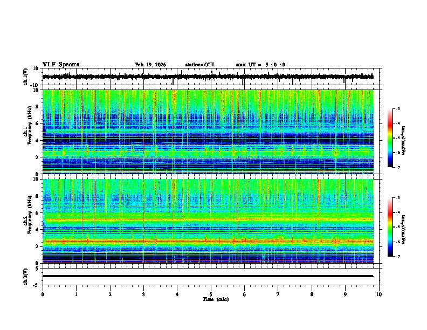Click the "4" kHz tick on ch.2 spectrogram
The image size is (427, 330).
tap(37, 230)
